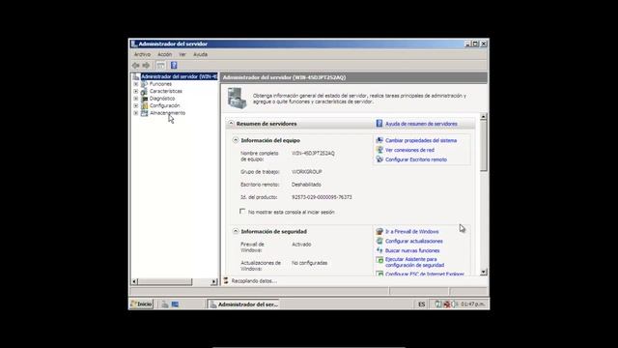618x348 pixels.
Task: Click the scroll up arrow in details pane
Action: click(x=484, y=116)
